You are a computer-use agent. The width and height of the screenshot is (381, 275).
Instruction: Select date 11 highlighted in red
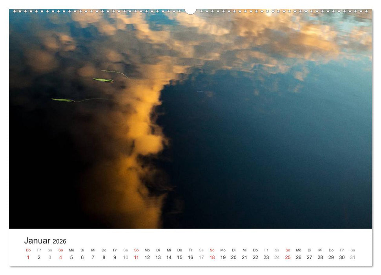[136, 257]
